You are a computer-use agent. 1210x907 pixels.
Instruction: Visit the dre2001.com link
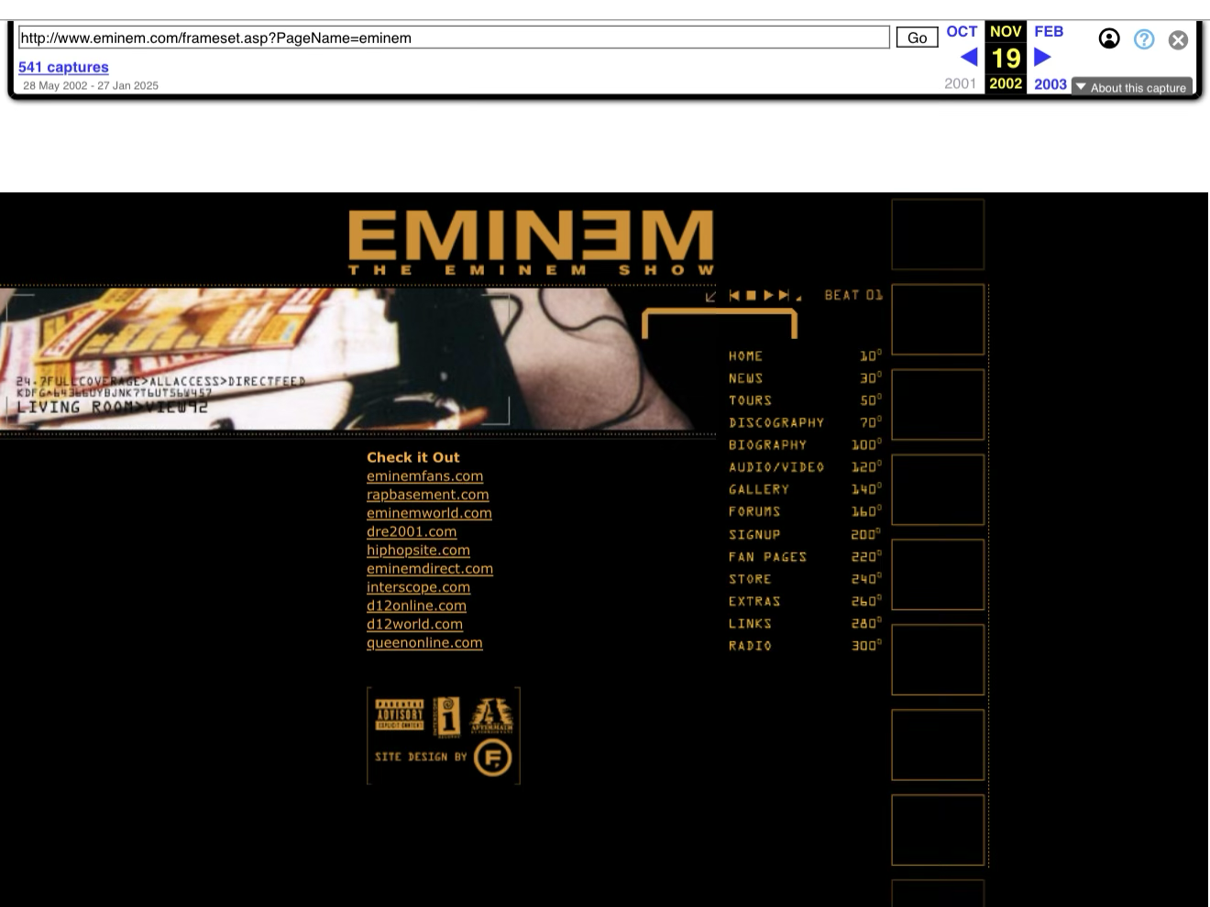pyautogui.click(x=412, y=531)
